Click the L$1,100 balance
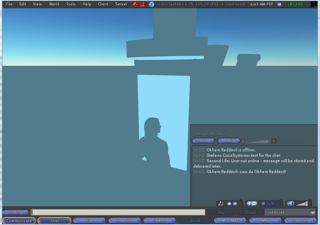 coord(295,4)
